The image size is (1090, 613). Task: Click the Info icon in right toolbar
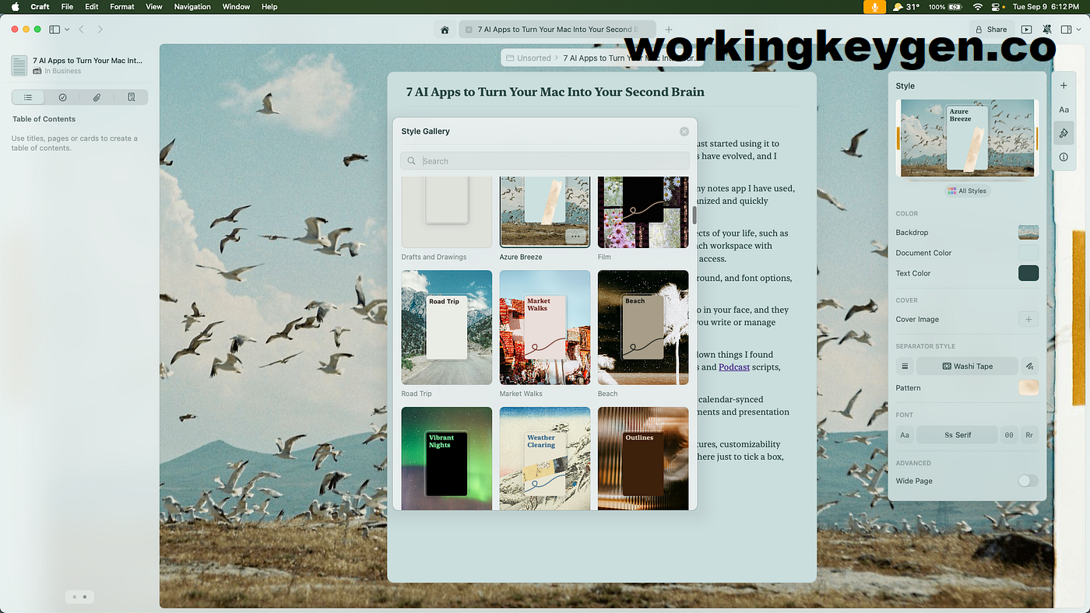[x=1064, y=157]
